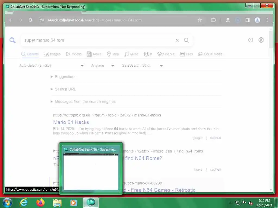Toggle the browser side panel icon

tap(248, 20)
